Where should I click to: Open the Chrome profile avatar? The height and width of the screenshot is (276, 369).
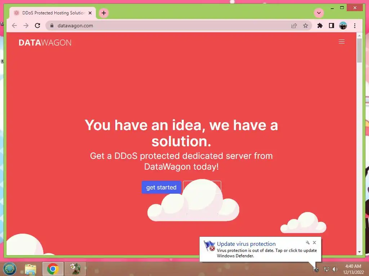tap(343, 26)
